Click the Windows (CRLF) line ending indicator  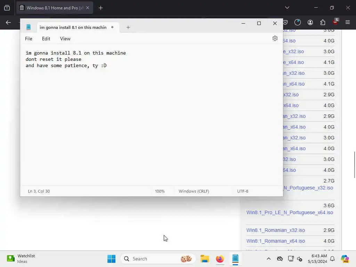(194, 191)
